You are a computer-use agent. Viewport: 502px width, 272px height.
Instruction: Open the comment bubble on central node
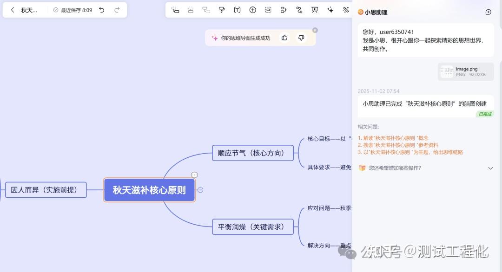pyautogui.click(x=194, y=175)
